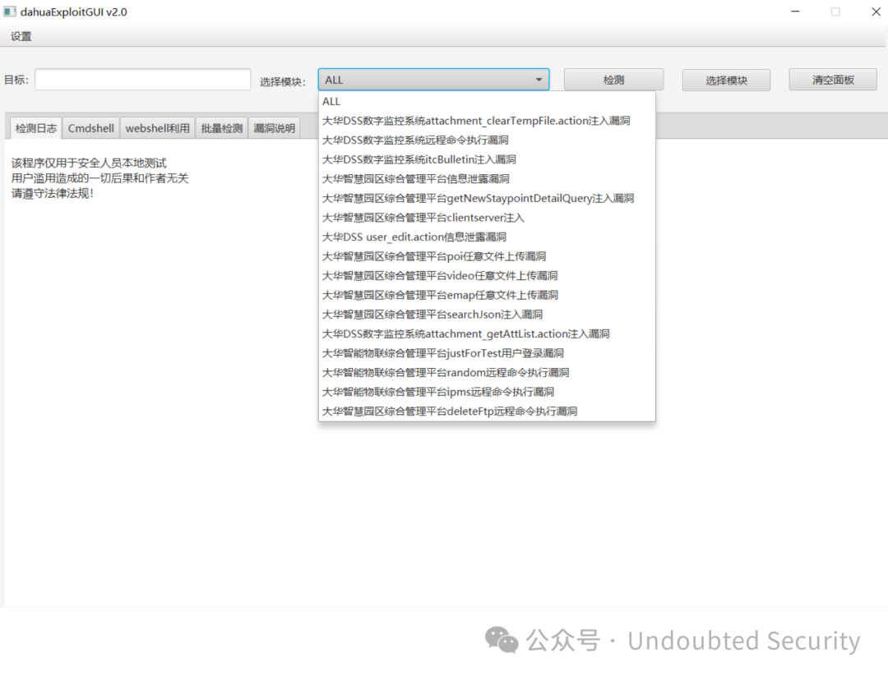Choose the poi任意文件上传漏洞 option
Screen dimensions: 888x676
(x=487, y=256)
